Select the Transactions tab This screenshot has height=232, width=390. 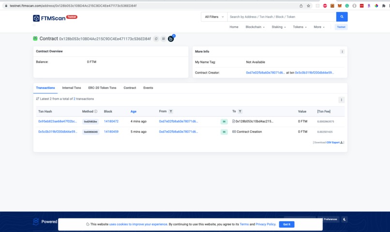coord(45,88)
